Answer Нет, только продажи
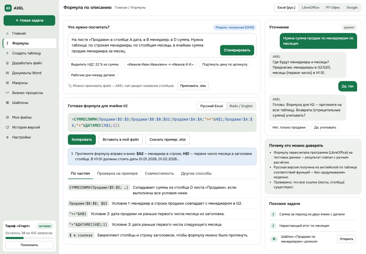Image resolution: width=366 pixels, height=254 pixels. [289, 127]
